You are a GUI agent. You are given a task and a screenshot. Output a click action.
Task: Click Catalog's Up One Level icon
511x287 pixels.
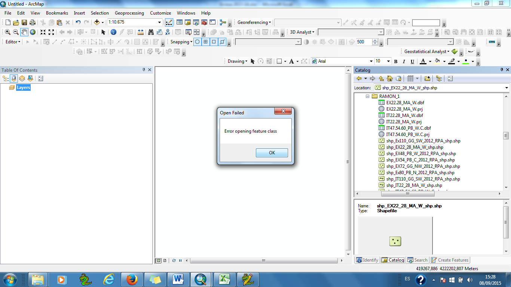click(381, 78)
